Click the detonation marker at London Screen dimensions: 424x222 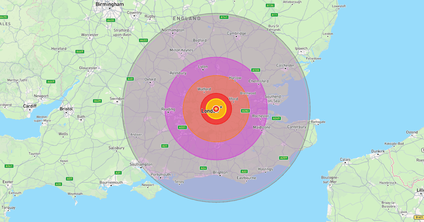click(x=216, y=109)
